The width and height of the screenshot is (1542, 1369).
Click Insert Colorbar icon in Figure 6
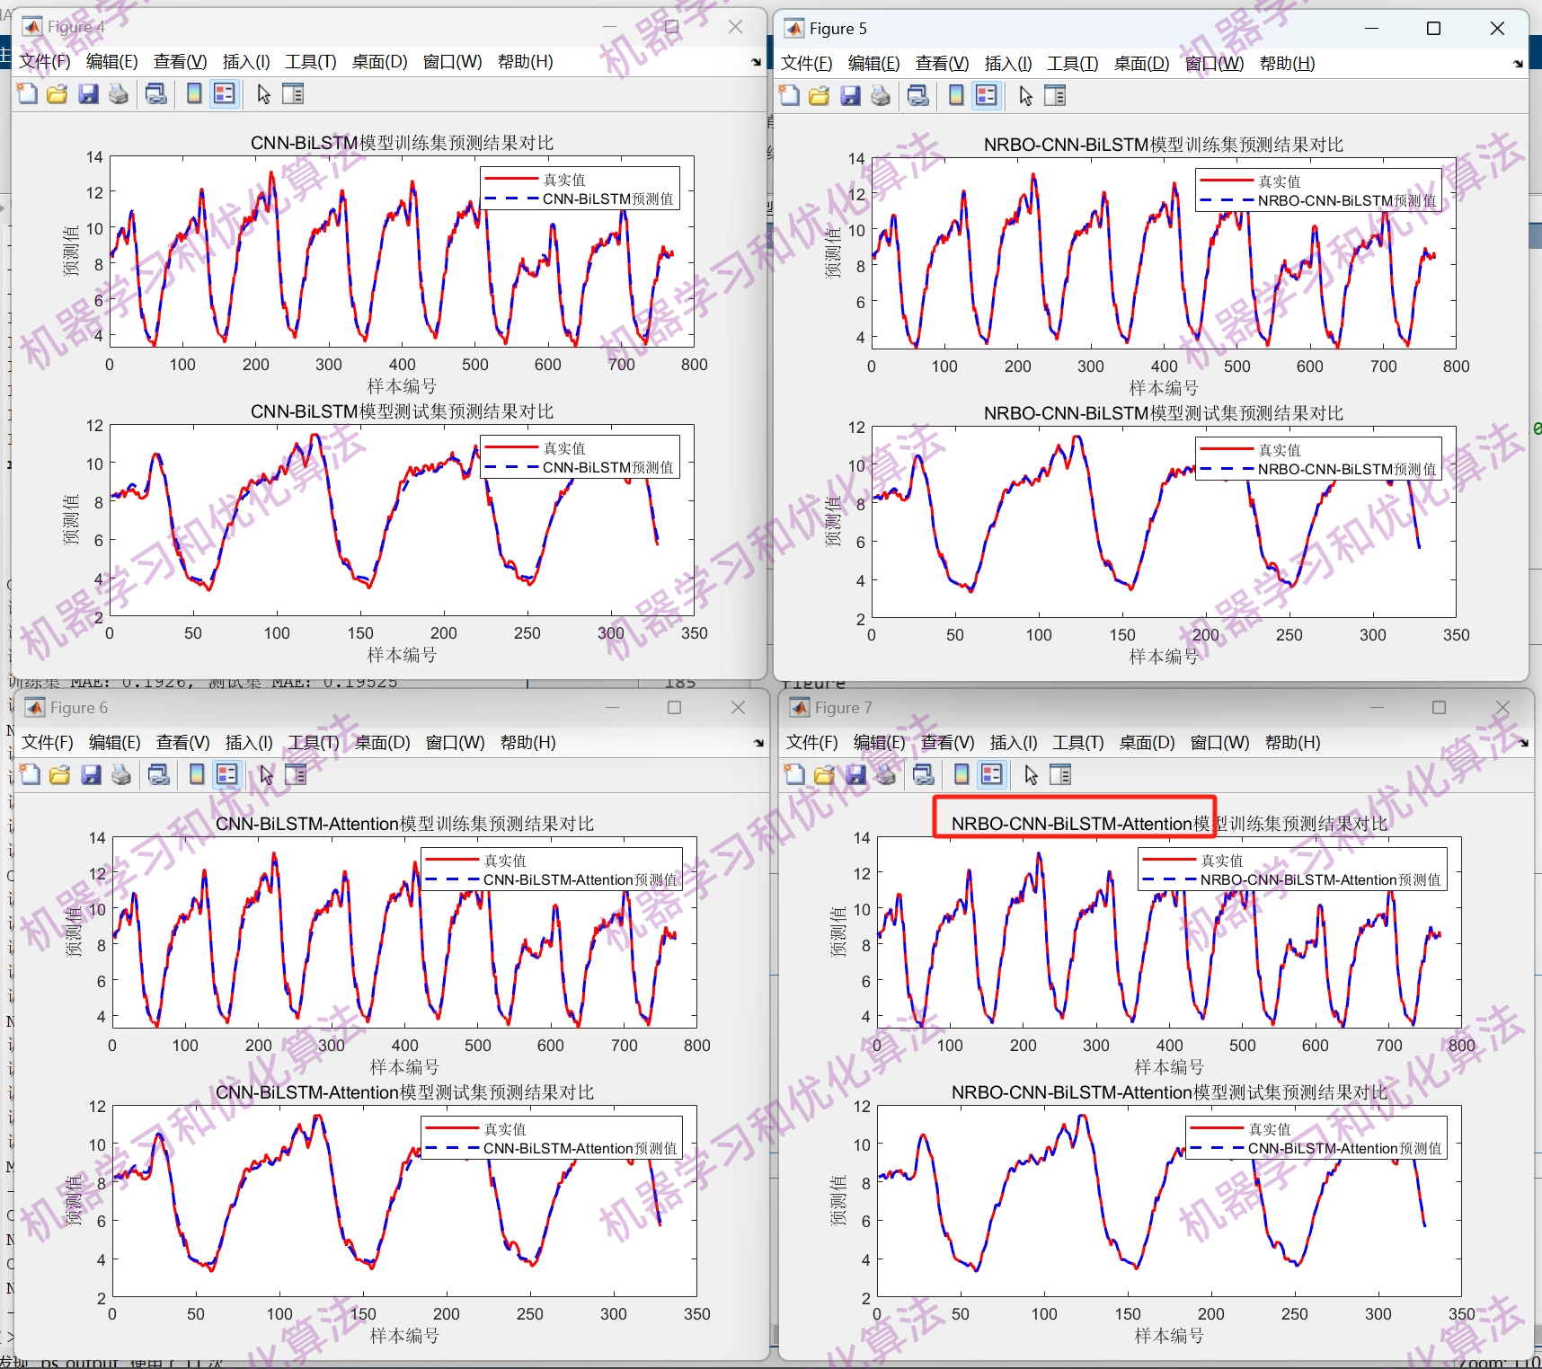pyautogui.click(x=197, y=774)
